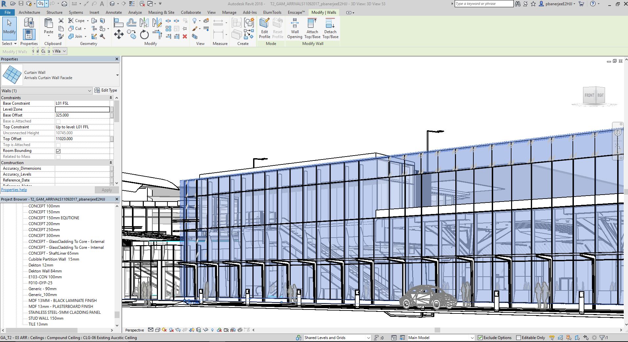Click the Cut to Clipboard scissors icon
This screenshot has width=628, height=342.
(x=61, y=21)
